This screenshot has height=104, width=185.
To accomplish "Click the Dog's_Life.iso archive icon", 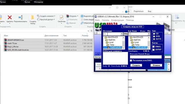I will tap(5, 47).
